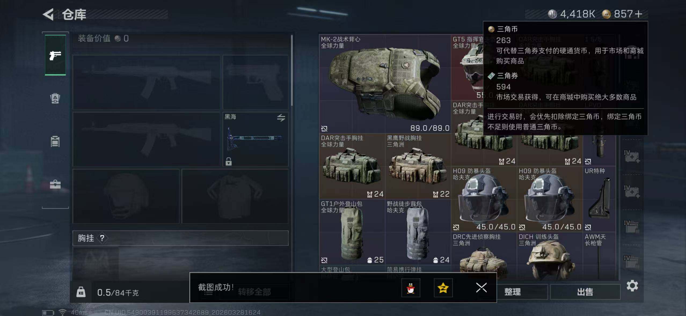Screen dimensions: 686x316
Task: Open the 胸挂 help question mark
Action: click(102, 238)
